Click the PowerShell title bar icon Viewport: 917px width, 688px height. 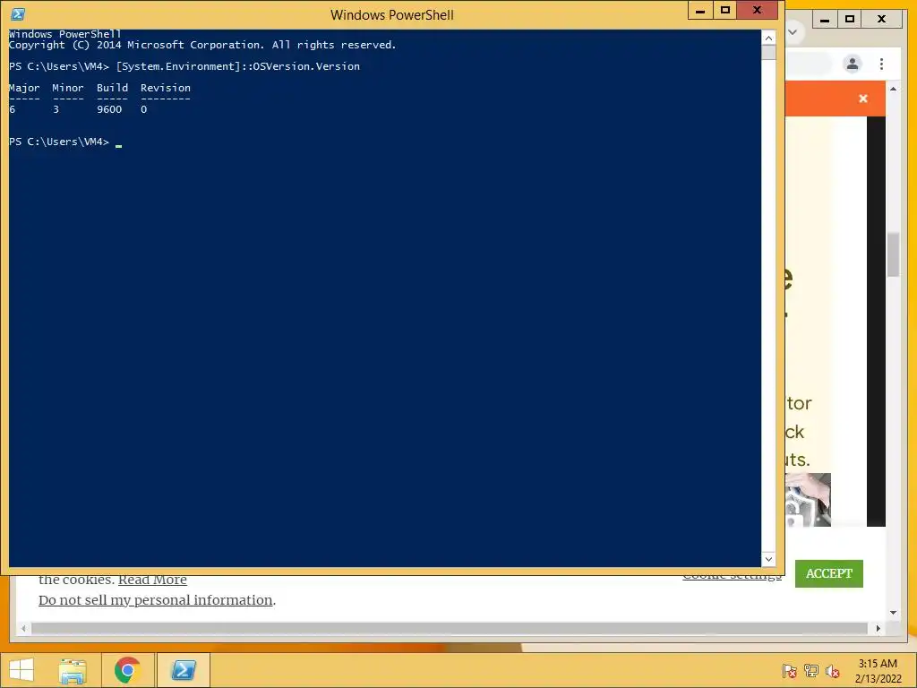tap(18, 14)
